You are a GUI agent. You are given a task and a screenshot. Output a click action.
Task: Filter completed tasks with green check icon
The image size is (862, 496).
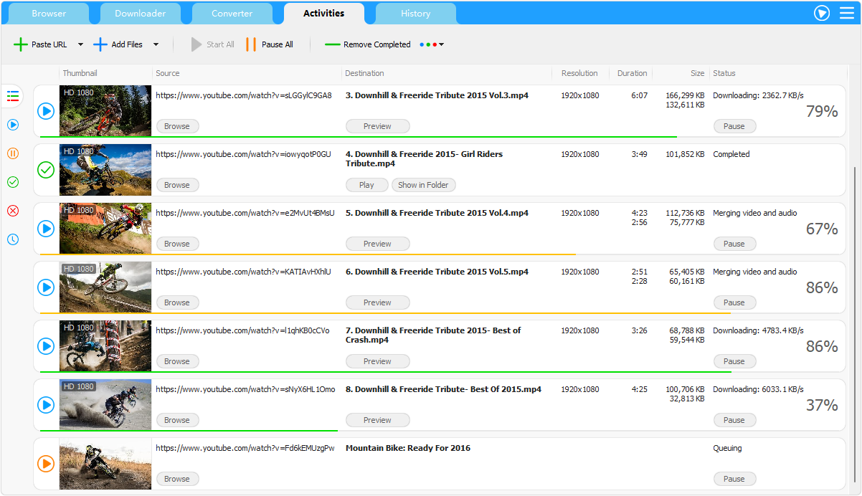pos(13,182)
